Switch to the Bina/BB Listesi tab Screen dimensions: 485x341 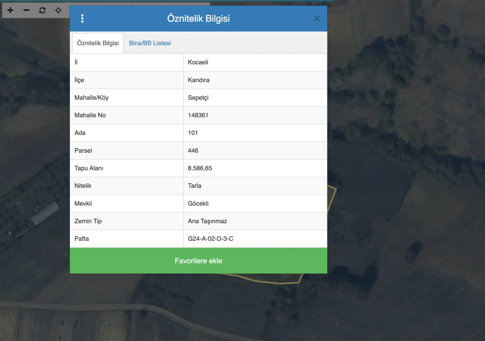tap(150, 43)
